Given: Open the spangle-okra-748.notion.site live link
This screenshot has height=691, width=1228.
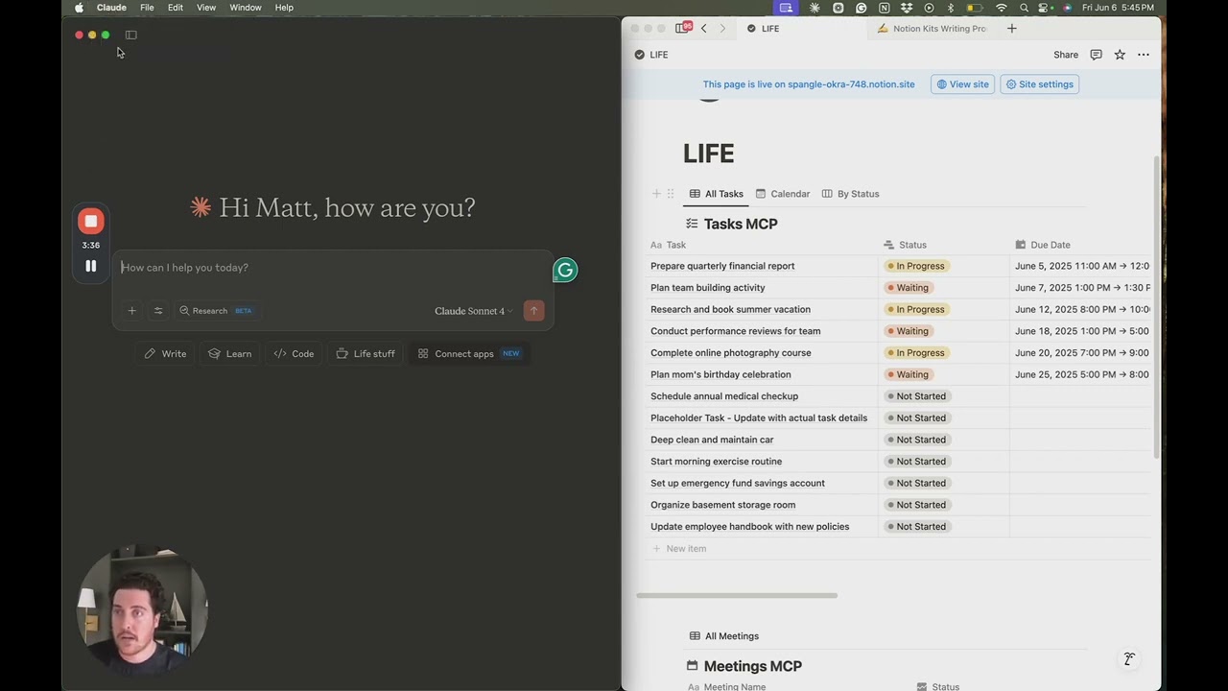Looking at the screenshot, I should [x=851, y=84].
